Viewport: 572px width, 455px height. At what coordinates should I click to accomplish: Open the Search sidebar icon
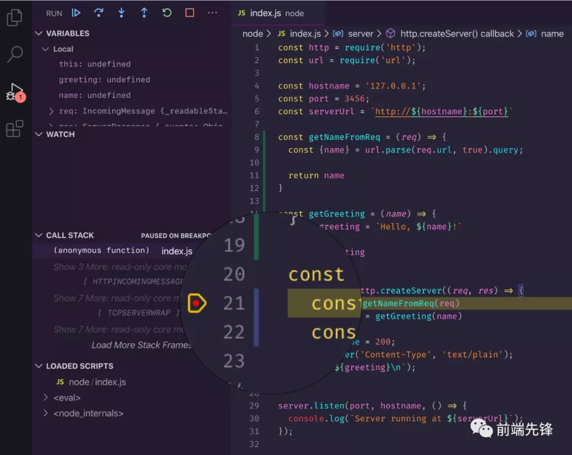point(15,53)
